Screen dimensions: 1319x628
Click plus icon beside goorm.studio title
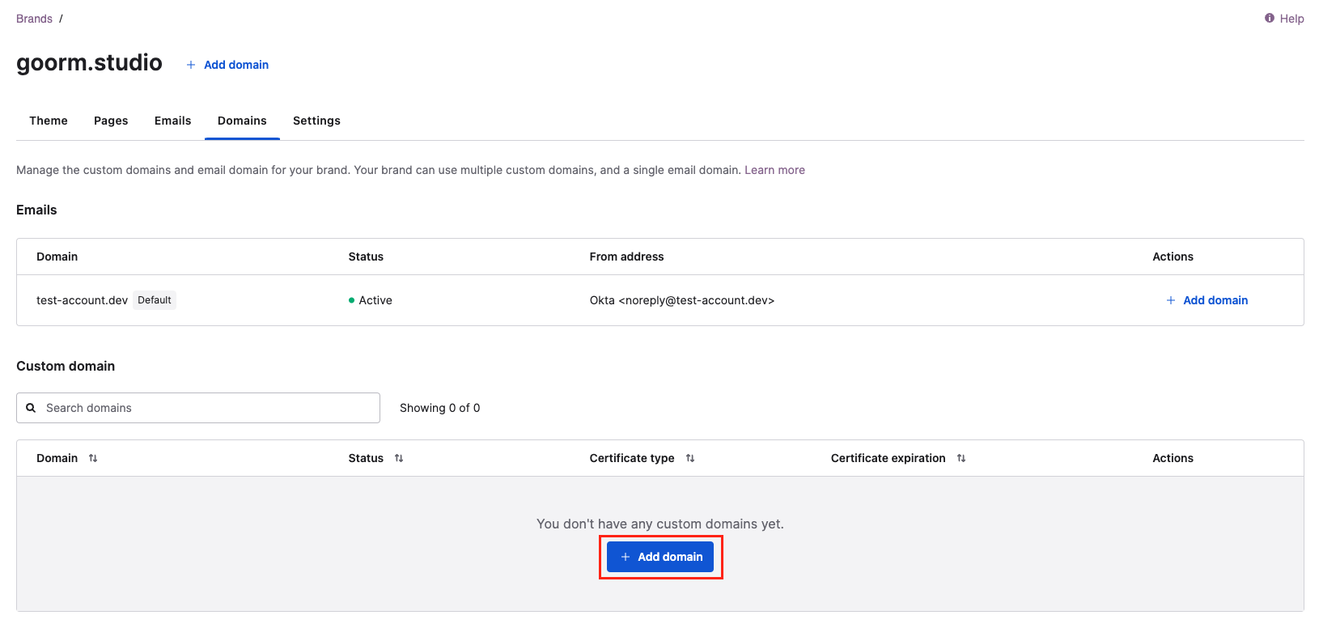191,65
